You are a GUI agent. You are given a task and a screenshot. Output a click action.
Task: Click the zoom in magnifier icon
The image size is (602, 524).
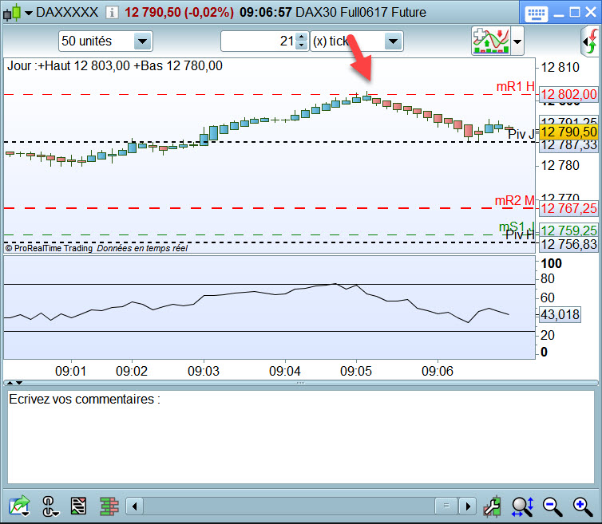point(582,506)
